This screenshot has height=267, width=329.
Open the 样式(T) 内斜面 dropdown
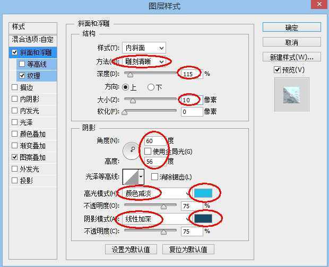pyautogui.click(x=144, y=48)
